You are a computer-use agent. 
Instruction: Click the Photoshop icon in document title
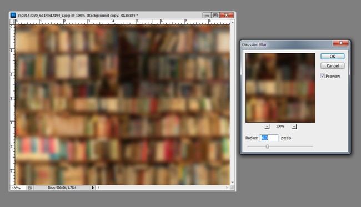(x=13, y=15)
